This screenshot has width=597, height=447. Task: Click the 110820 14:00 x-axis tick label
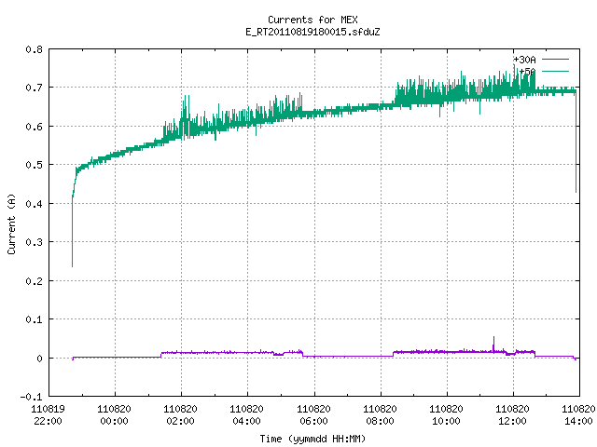578,415
